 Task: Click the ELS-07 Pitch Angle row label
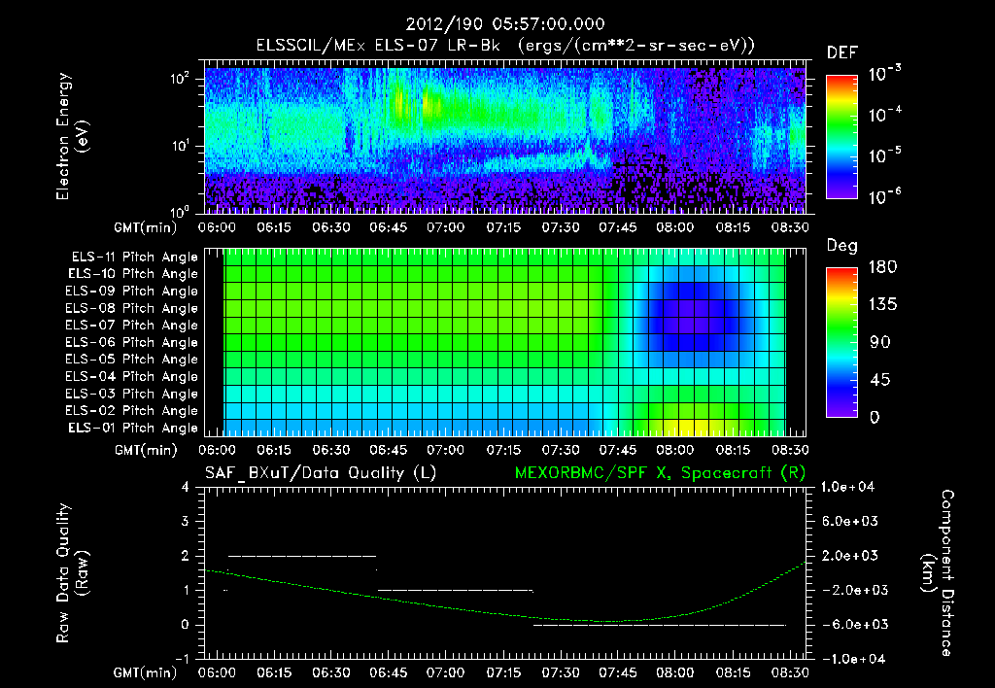coord(132,325)
